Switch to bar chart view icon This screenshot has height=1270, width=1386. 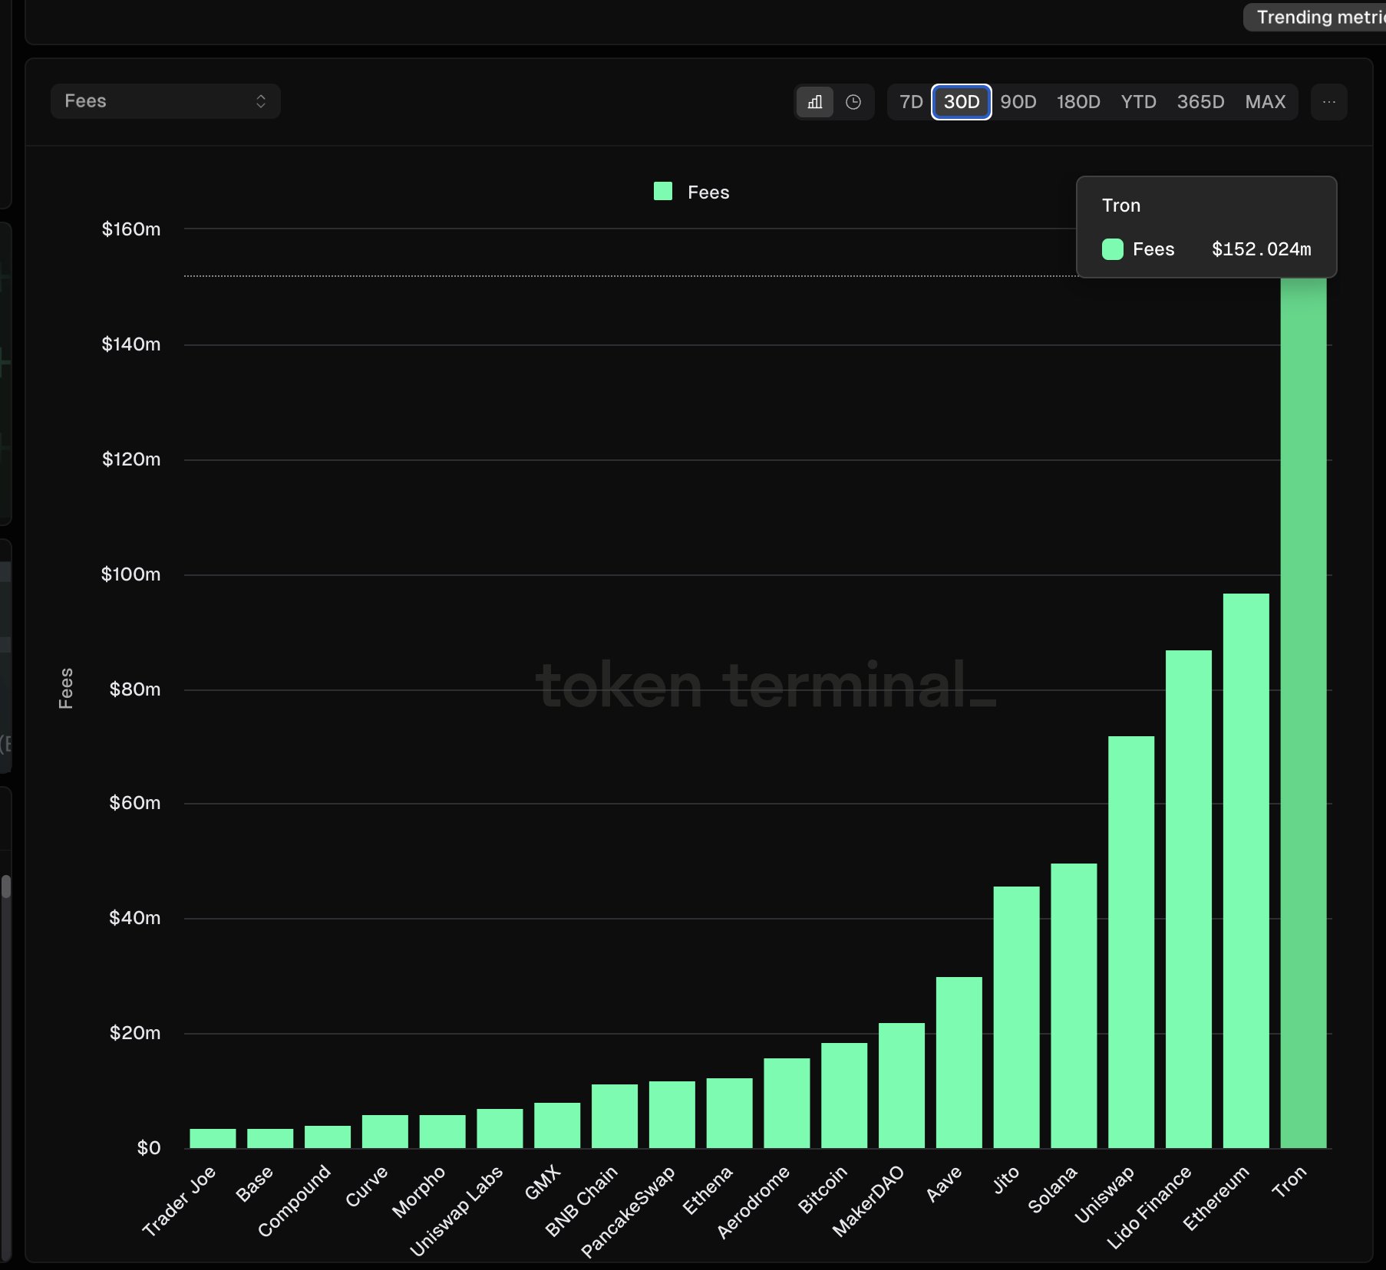click(x=815, y=102)
